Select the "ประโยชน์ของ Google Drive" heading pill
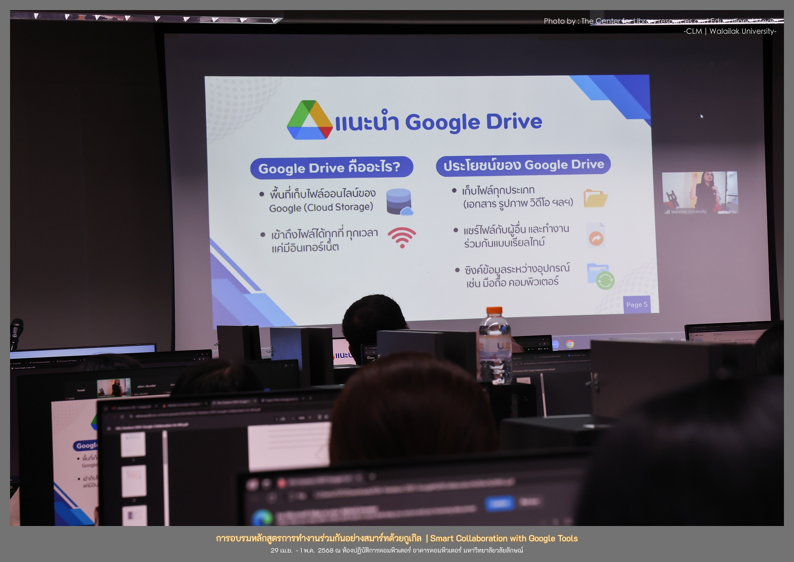This screenshot has height=562, width=794. [x=523, y=165]
